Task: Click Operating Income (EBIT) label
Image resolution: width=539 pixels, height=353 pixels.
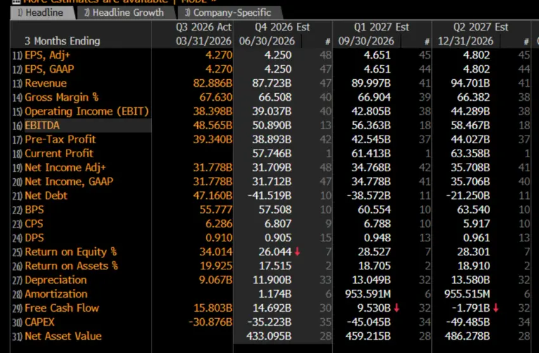Action: click(87, 112)
